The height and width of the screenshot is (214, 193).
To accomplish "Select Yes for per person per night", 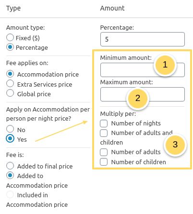I will click(10, 138).
